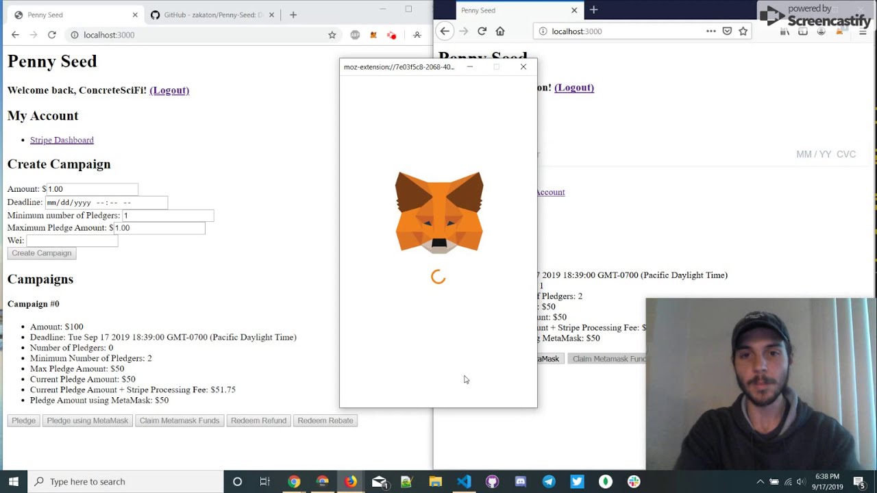Click the Create Campaign button

tap(42, 253)
